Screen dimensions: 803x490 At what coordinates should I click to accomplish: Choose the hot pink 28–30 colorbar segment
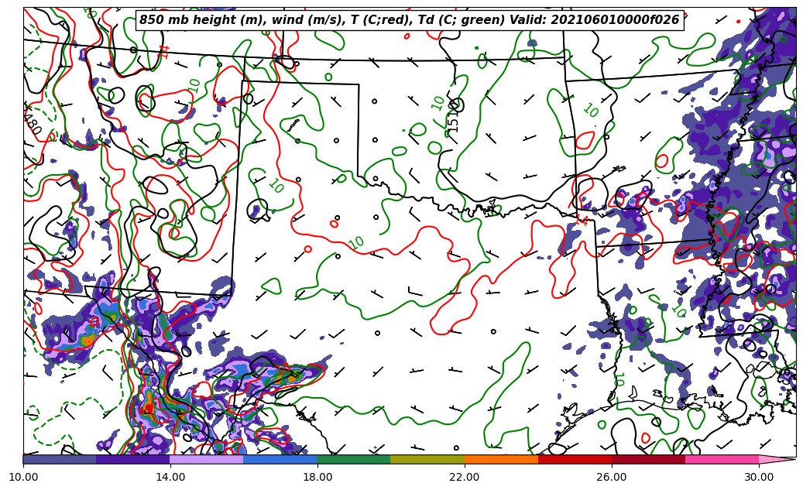[721, 459]
